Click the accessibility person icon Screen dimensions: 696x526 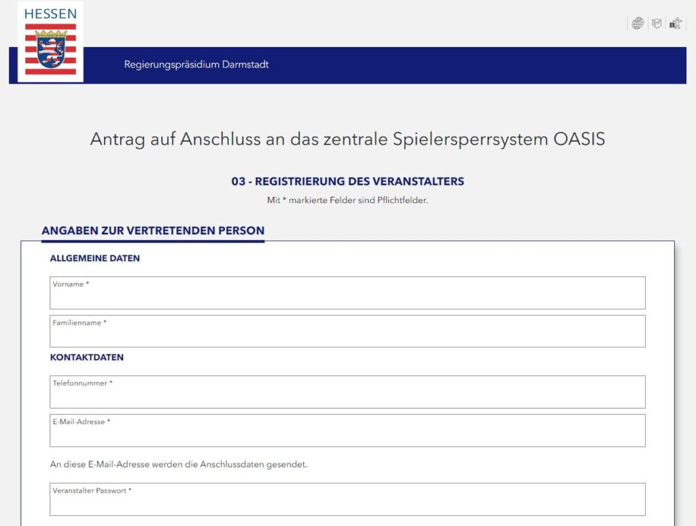[675, 23]
